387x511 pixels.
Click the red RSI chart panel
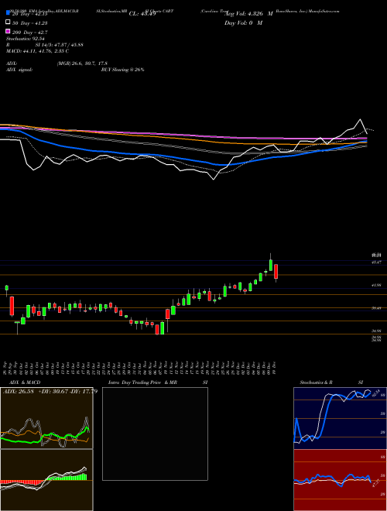[340, 480]
